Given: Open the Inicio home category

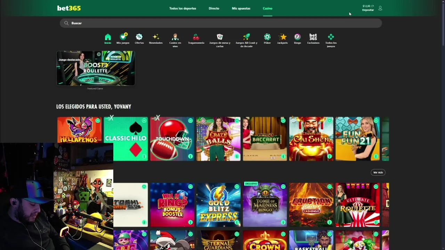Looking at the screenshot, I should [108, 39].
